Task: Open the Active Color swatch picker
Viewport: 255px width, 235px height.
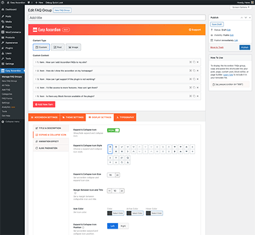Action: tap(135, 213)
